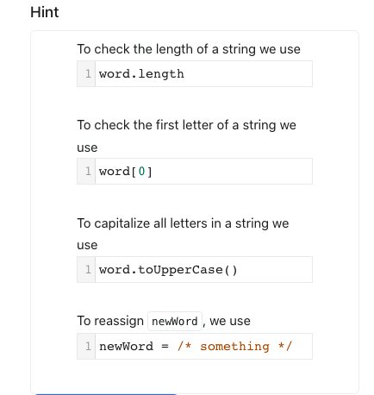The image size is (374, 395).
Task: Click the word.length code snippet
Action: pyautogui.click(x=141, y=74)
